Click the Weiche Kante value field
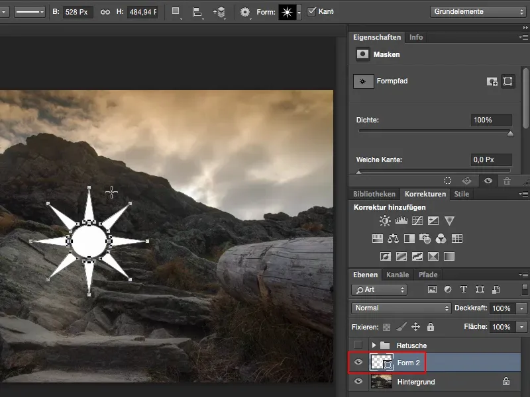 point(491,159)
